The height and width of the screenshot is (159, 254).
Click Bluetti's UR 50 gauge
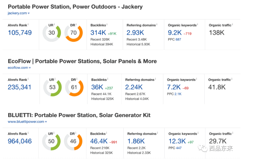coord(51,141)
